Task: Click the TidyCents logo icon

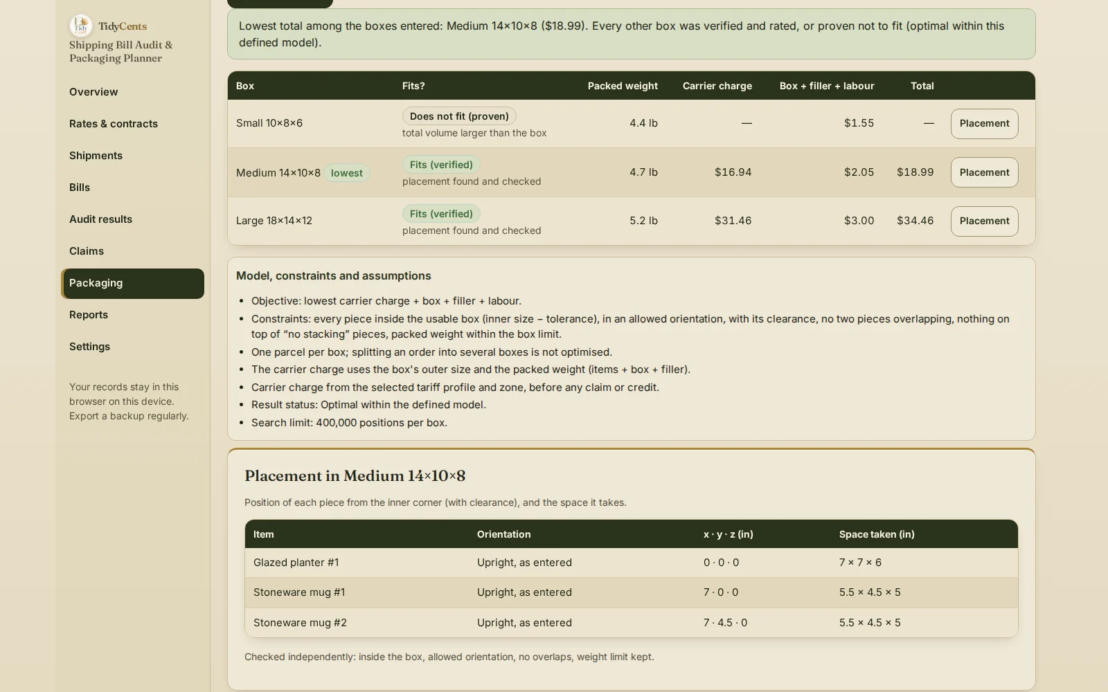Action: coord(81,26)
